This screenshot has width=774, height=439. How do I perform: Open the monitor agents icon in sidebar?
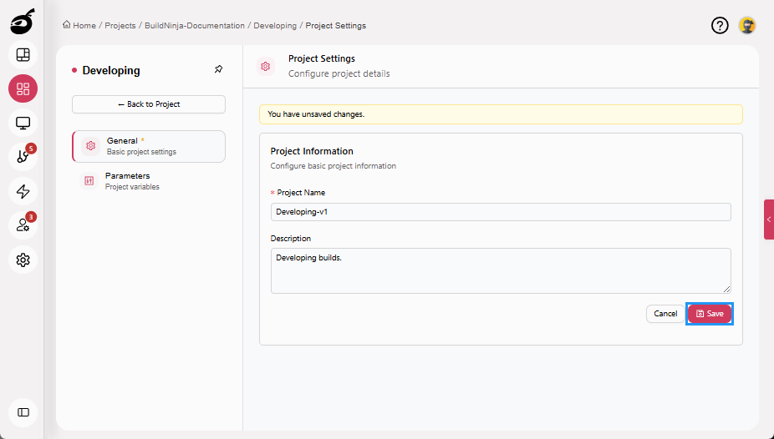point(23,123)
